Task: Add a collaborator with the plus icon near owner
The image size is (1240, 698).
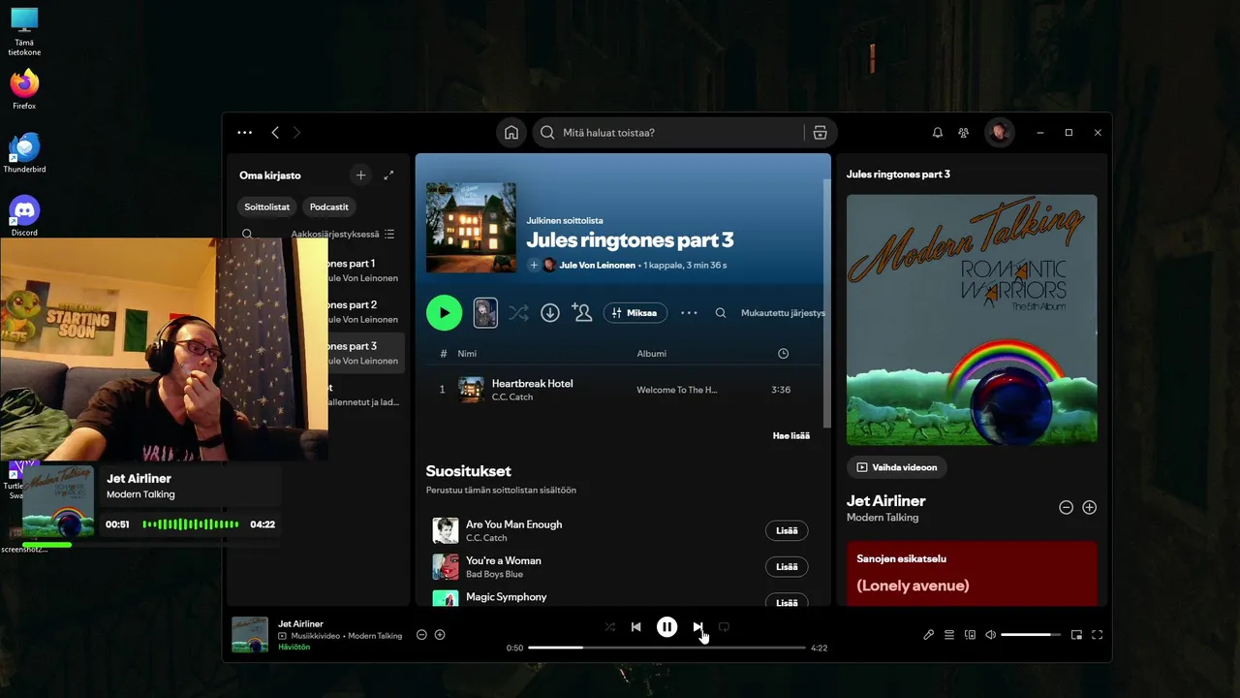Action: tap(533, 265)
